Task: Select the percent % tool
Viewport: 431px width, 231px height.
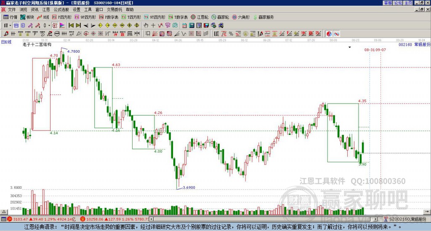Action: coord(231,34)
